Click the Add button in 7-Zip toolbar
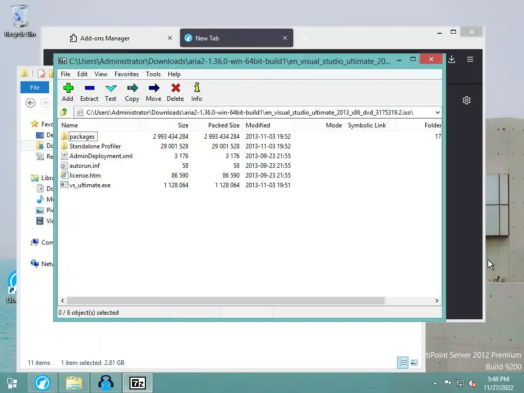524x393 pixels. [68, 92]
